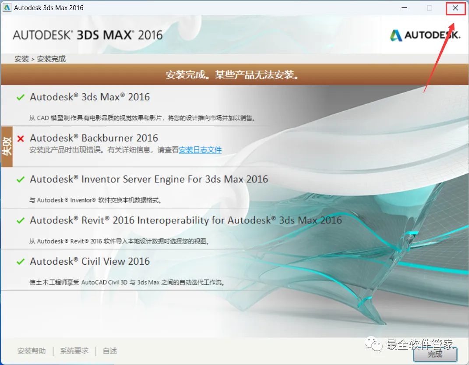Click the check beside Inventor Server Engine

20,180
